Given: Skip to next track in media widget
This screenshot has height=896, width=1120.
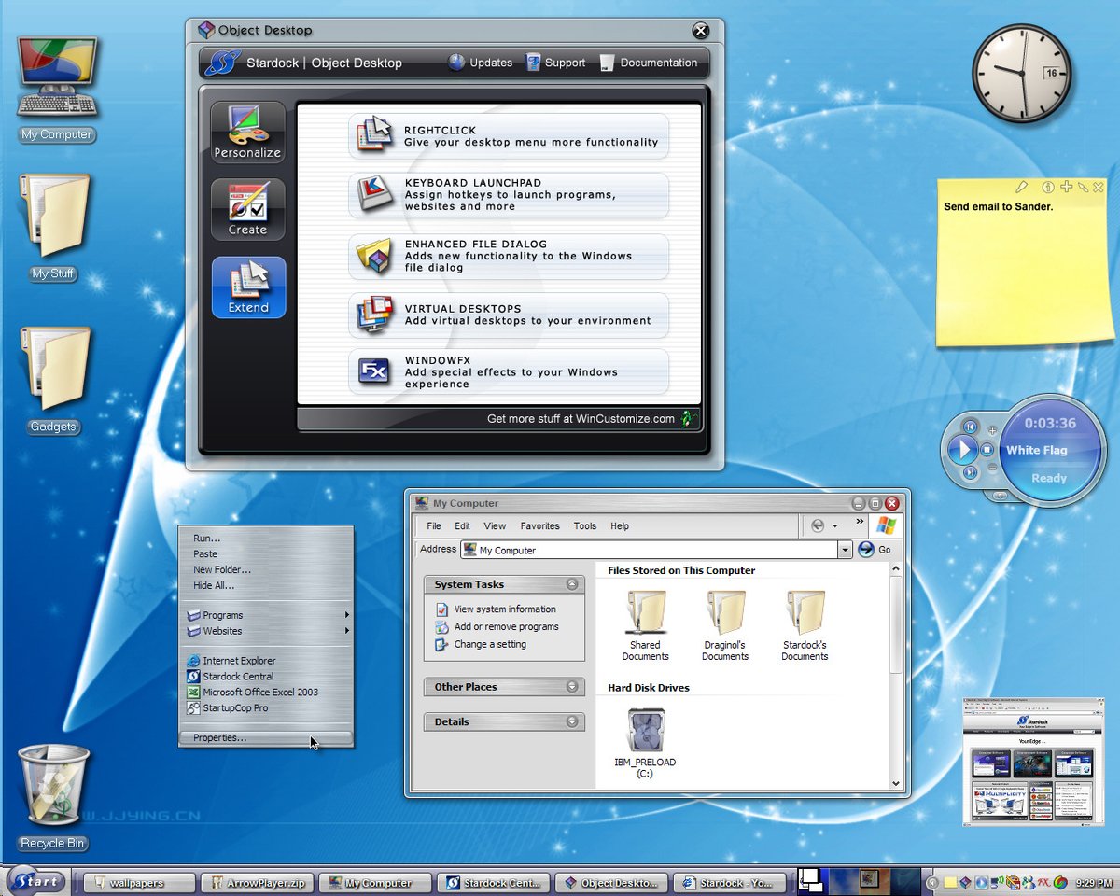Looking at the screenshot, I should 970,473.
